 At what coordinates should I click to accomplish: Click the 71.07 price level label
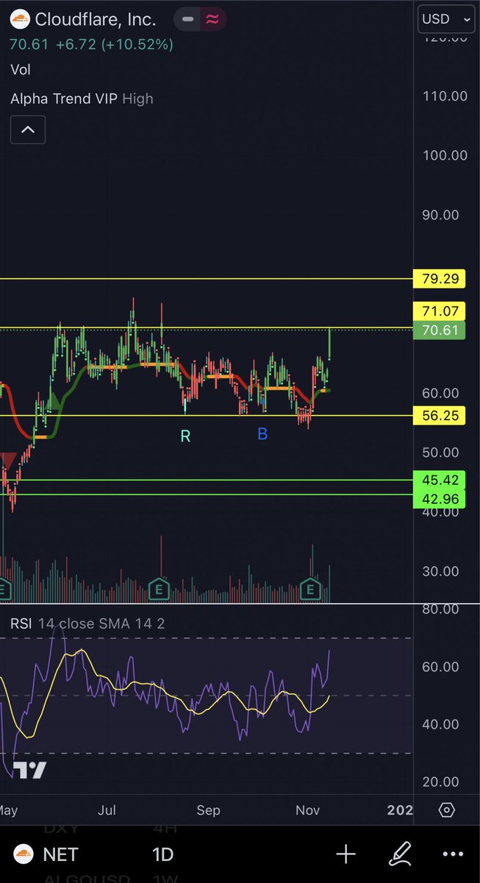point(440,311)
